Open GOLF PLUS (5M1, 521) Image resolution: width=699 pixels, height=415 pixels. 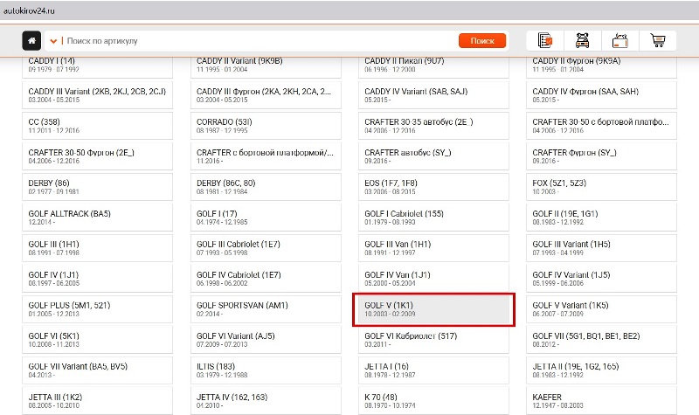(97, 309)
